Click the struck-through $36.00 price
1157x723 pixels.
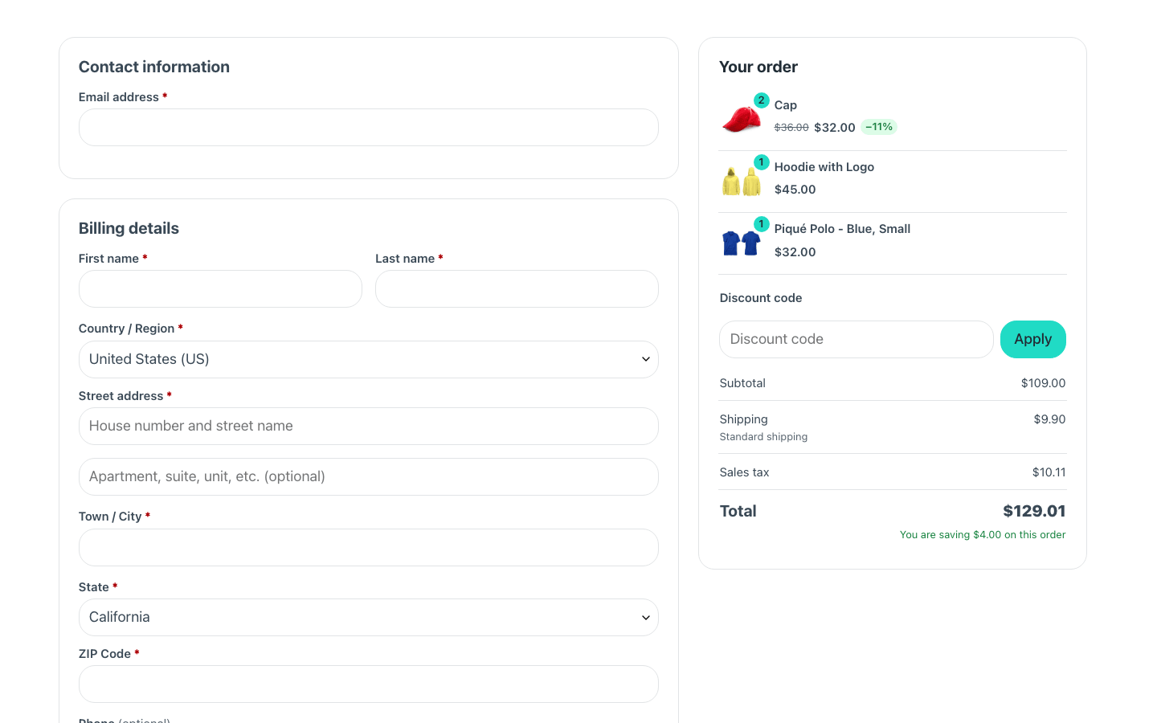[x=791, y=128]
